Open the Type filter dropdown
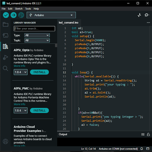Image resolution: width=152 pixels, height=152 pixels. click(37, 35)
